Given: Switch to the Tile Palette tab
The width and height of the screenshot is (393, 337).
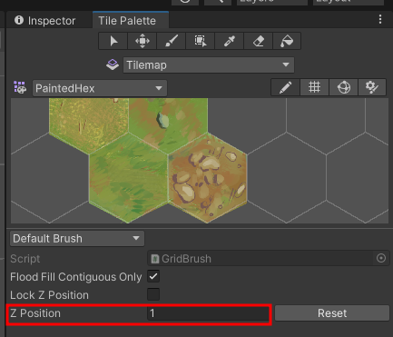Looking at the screenshot, I should (x=131, y=20).
